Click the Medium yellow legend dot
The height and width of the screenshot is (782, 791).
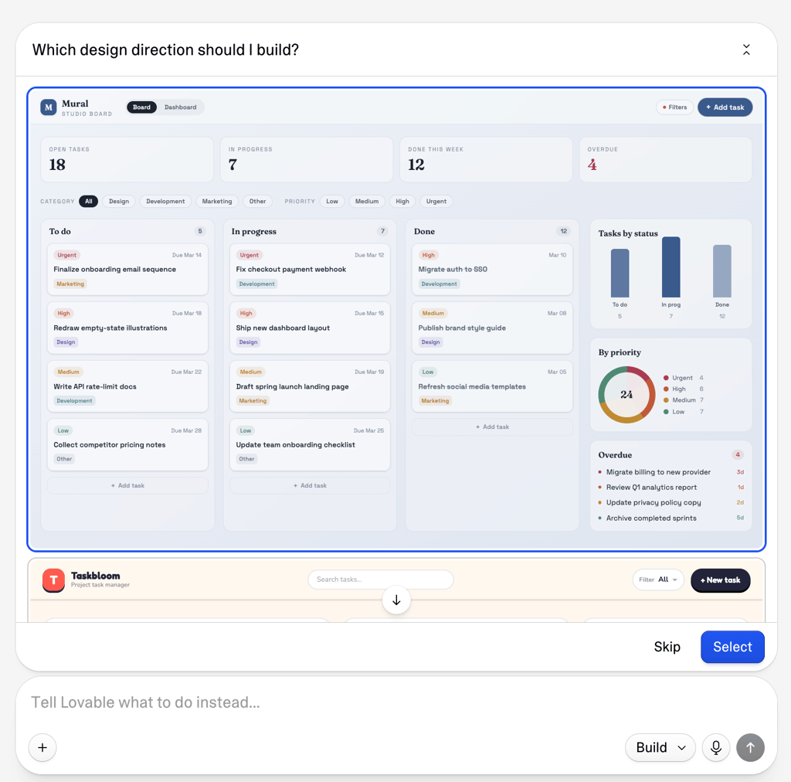click(x=666, y=400)
